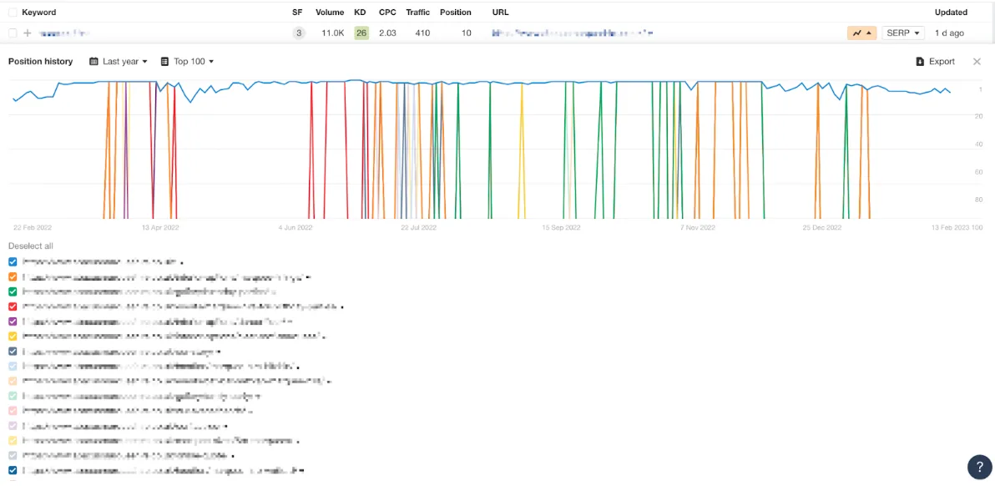Viewport: 995px width, 486px height.
Task: Tick the select-all checkbox in the table header
Action: (x=13, y=12)
